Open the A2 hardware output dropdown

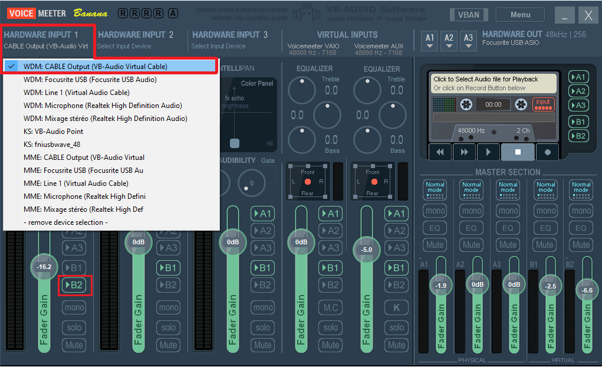point(449,40)
